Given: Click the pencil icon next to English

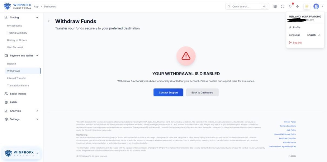Looking at the screenshot, I should pos(319,35).
